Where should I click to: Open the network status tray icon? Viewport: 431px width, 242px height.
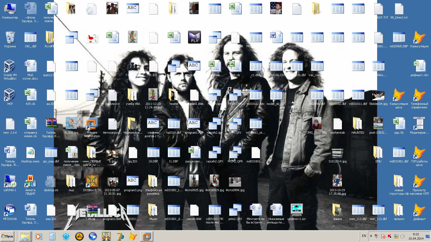[396, 236]
